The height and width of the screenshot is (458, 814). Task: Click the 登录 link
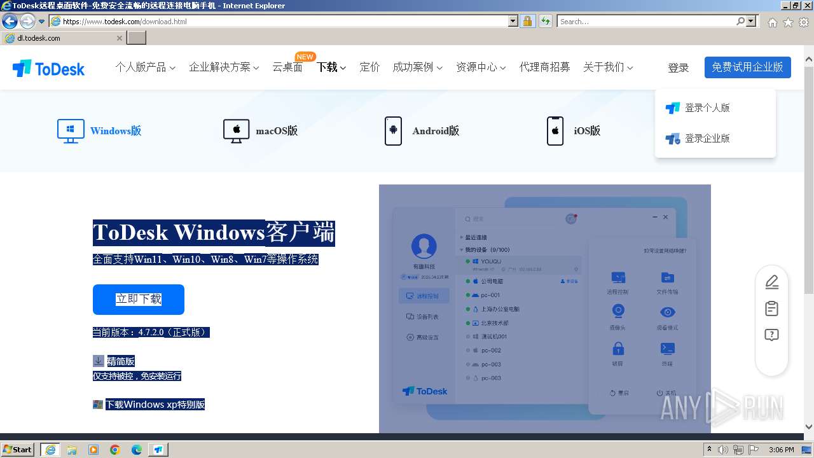[678, 67]
